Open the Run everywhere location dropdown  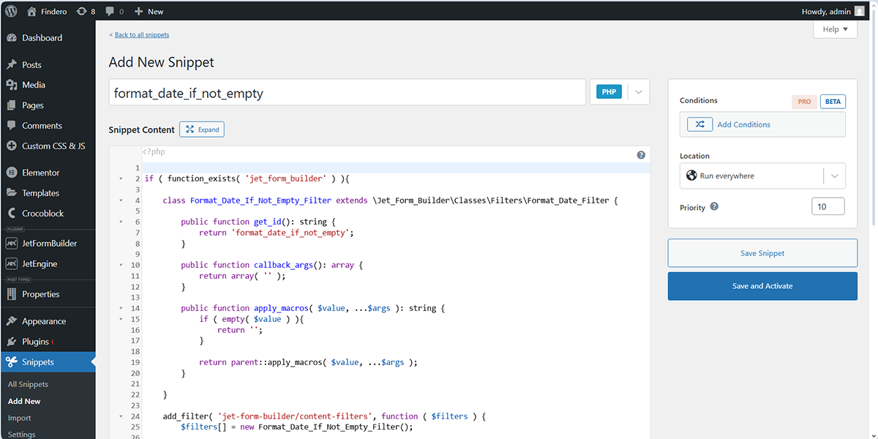(762, 176)
